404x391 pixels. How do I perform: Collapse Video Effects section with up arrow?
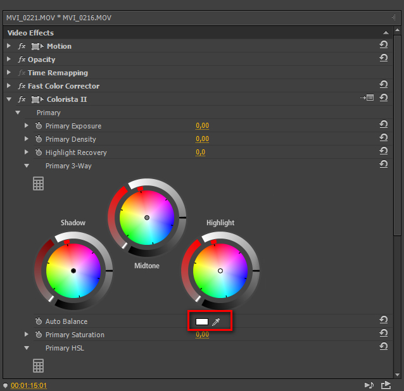point(386,33)
